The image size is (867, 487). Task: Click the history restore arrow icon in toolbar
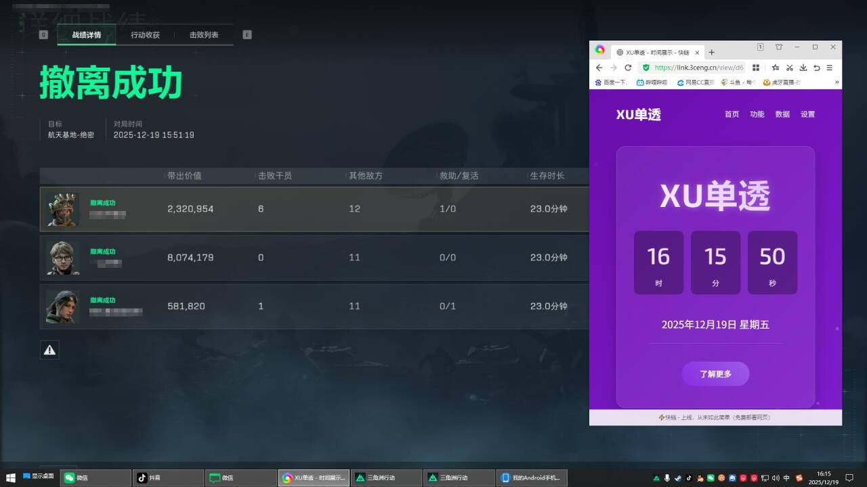(x=817, y=68)
